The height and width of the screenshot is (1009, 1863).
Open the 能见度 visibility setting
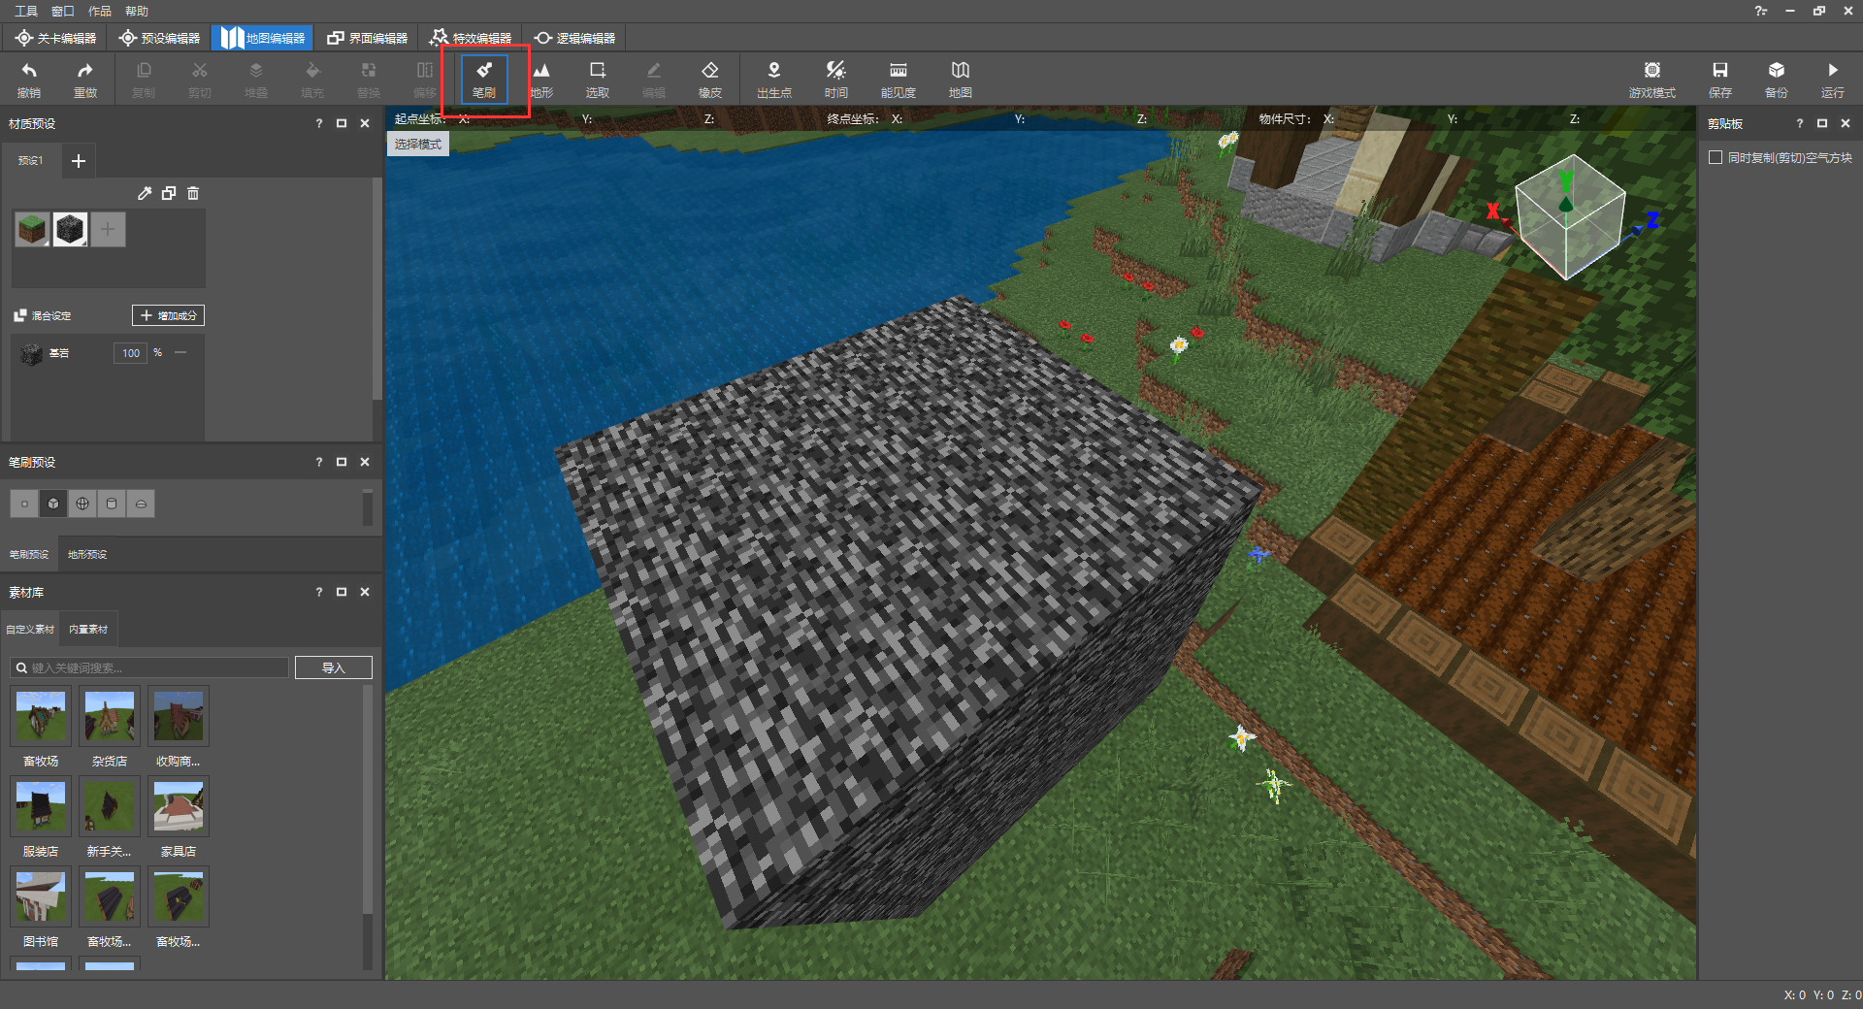coord(899,79)
